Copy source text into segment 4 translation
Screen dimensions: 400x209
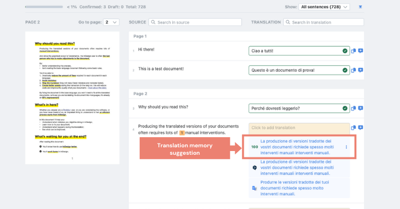point(353,128)
